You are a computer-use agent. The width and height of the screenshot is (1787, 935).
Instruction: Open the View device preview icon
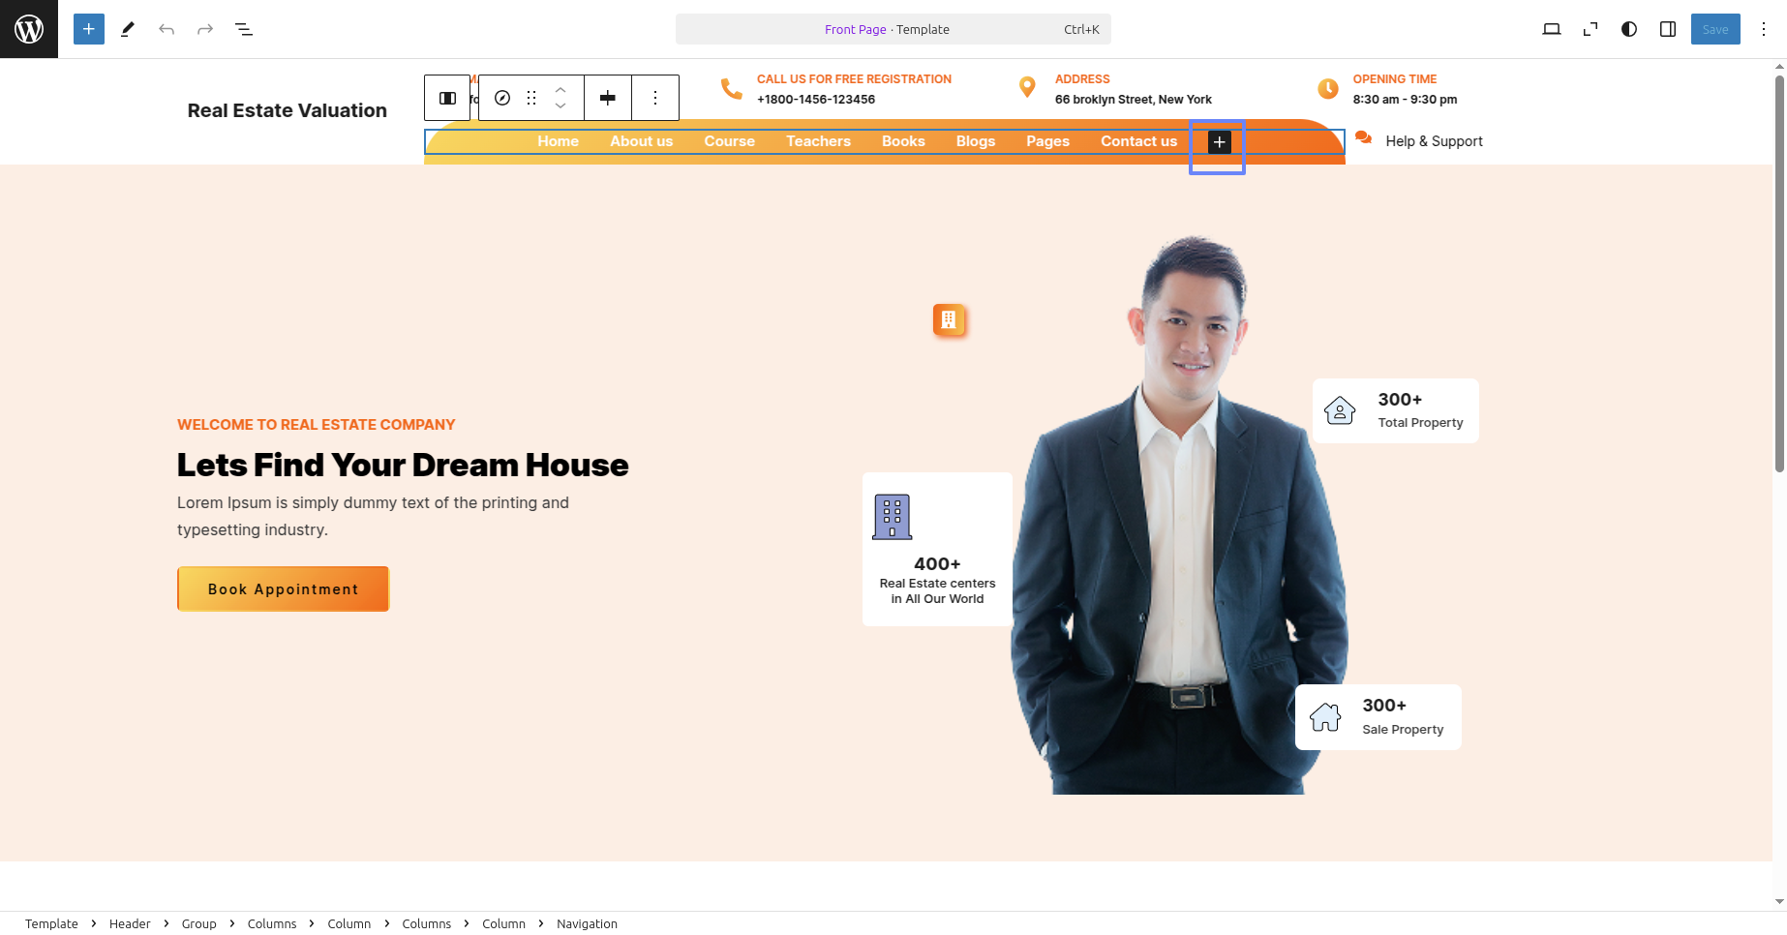[1552, 29]
